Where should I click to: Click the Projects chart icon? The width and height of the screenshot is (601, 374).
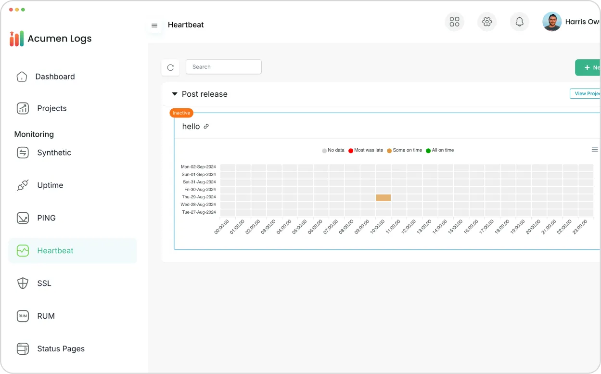pos(23,108)
